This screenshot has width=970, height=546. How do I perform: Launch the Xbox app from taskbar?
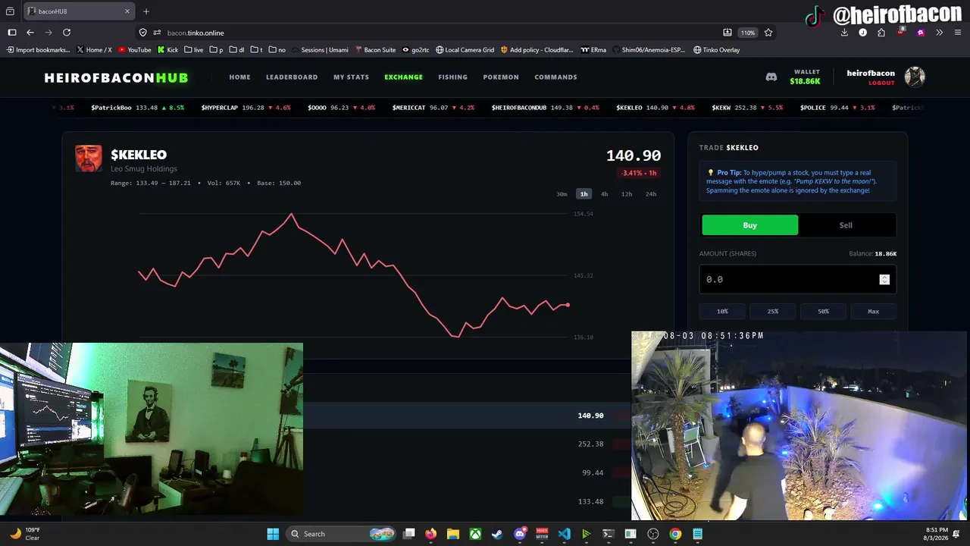pos(475,534)
